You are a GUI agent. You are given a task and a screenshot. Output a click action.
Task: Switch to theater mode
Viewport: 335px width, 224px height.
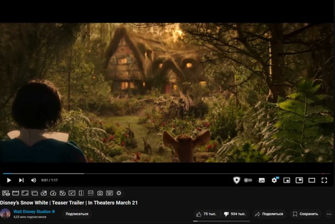click(x=312, y=180)
